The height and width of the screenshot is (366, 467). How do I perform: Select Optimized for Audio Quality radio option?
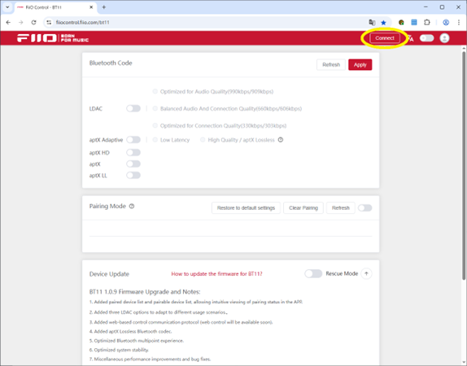pyautogui.click(x=155, y=91)
